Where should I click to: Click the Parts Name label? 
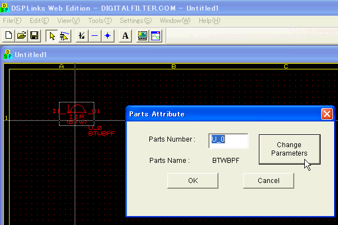[x=170, y=161]
